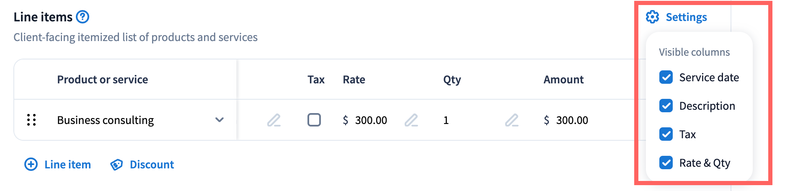Image resolution: width=785 pixels, height=191 pixels.
Task: Uncheck the Tax visible column checkbox
Action: click(x=666, y=134)
